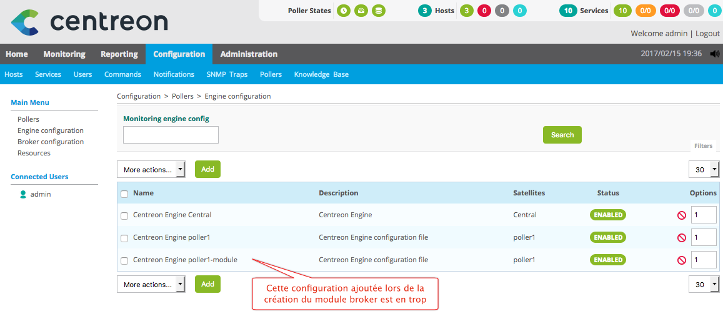Screen dimensions: 723x324
Task: Disable the Centreon Engine poller1-module configuration
Action: click(x=681, y=260)
